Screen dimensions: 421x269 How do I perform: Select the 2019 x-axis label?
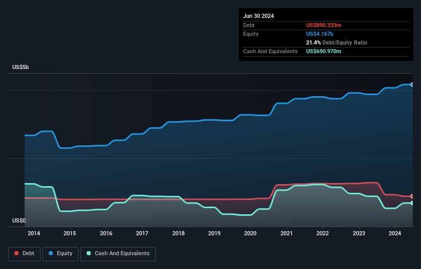point(214,233)
